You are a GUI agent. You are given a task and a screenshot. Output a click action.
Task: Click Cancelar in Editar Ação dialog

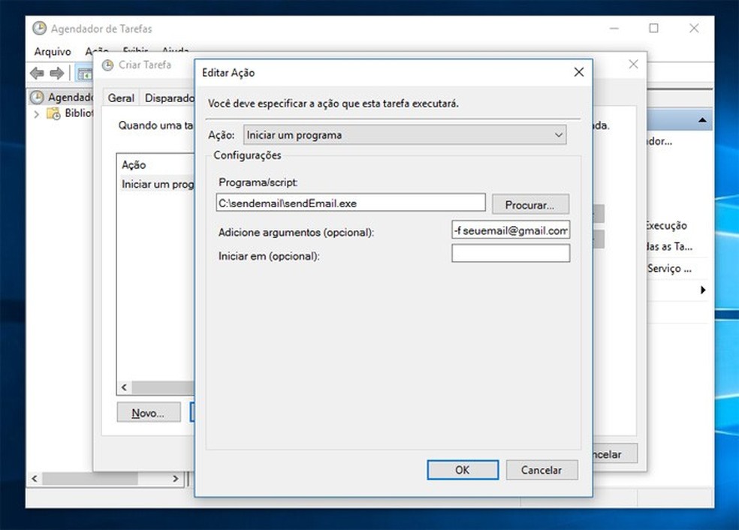[x=541, y=470]
